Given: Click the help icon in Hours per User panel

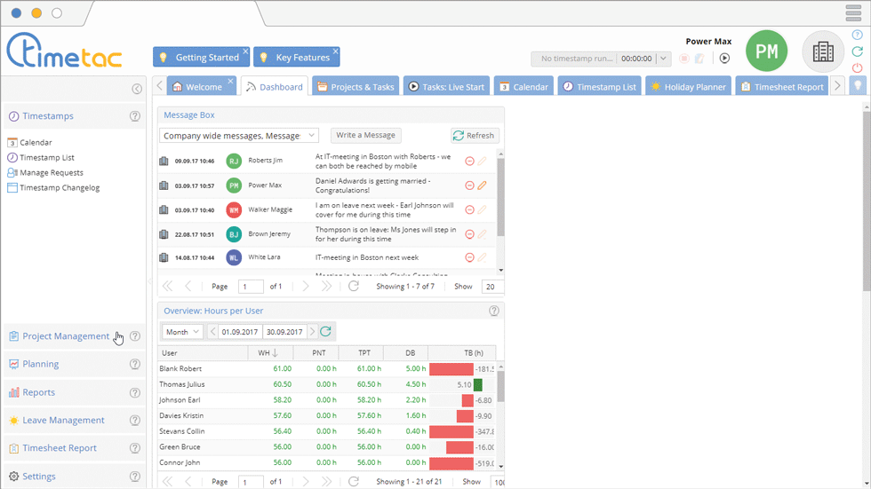Looking at the screenshot, I should (x=494, y=311).
